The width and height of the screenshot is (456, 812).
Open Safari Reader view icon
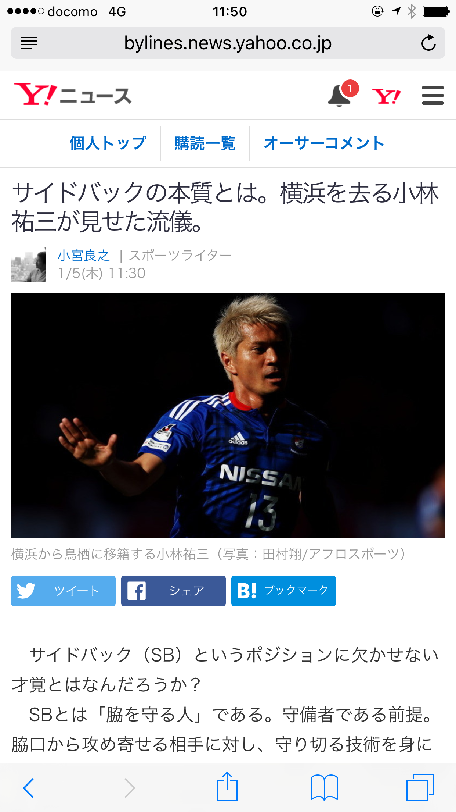pyautogui.click(x=29, y=43)
